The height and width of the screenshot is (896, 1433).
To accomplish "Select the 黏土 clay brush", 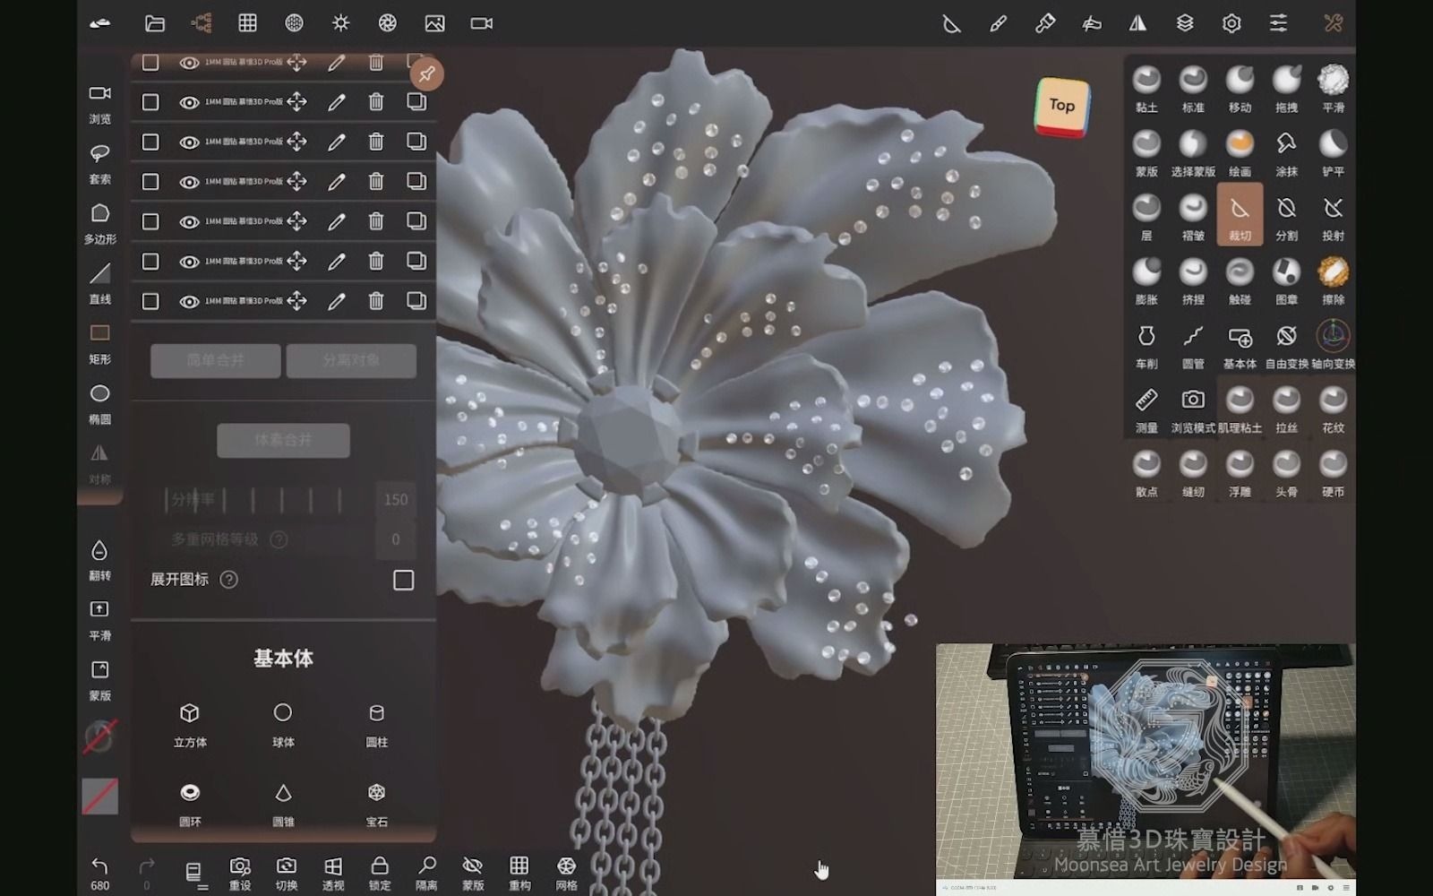I will click(x=1146, y=88).
